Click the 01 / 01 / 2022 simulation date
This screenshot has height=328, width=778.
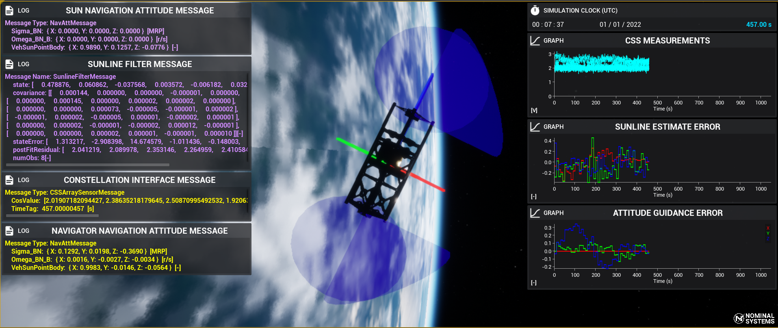(x=620, y=25)
